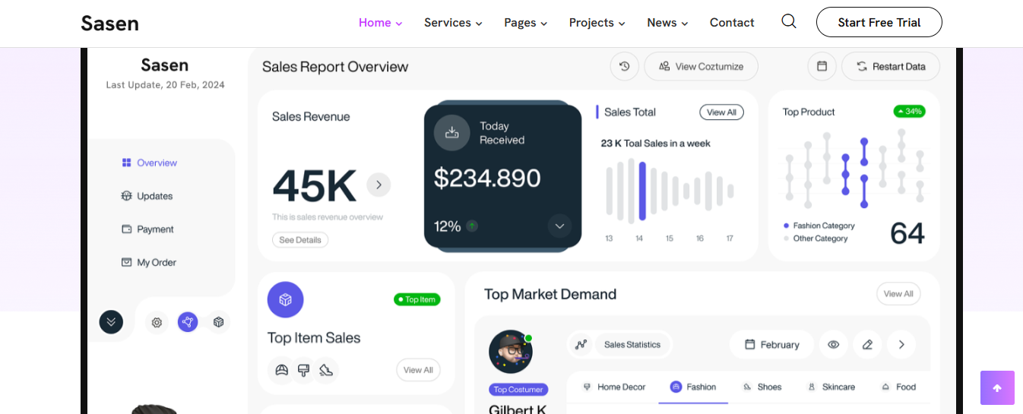Screen dimensions: 1023x414
Task: Click the box cube icon in sidebar bottom
Action: (x=219, y=322)
